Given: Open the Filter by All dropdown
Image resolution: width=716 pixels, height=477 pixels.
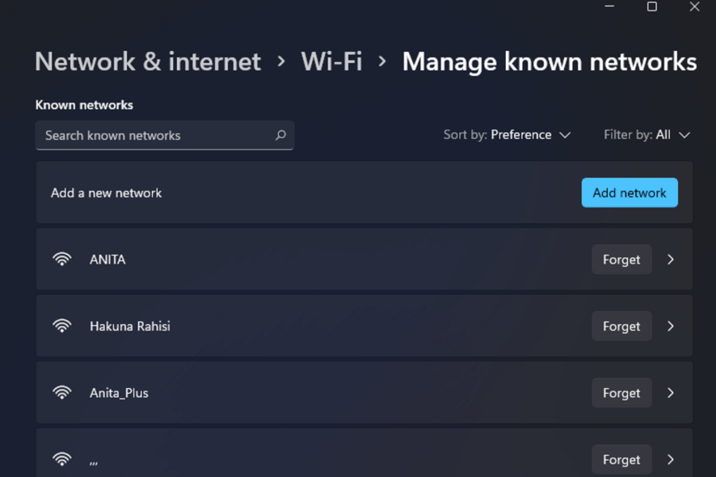Looking at the screenshot, I should (x=647, y=135).
